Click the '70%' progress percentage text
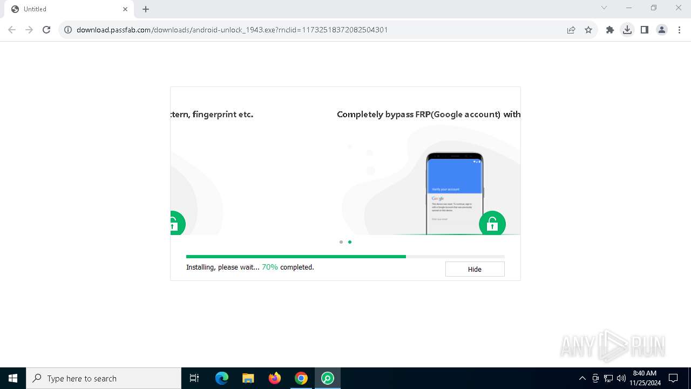The image size is (691, 389). (270, 267)
